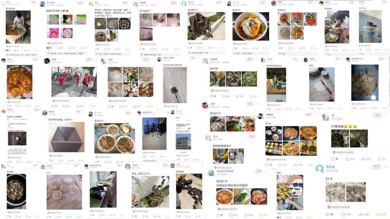Click 点评 link on tomato scrambled eggs post
This screenshot has height=219, width=390.
point(263,215)
